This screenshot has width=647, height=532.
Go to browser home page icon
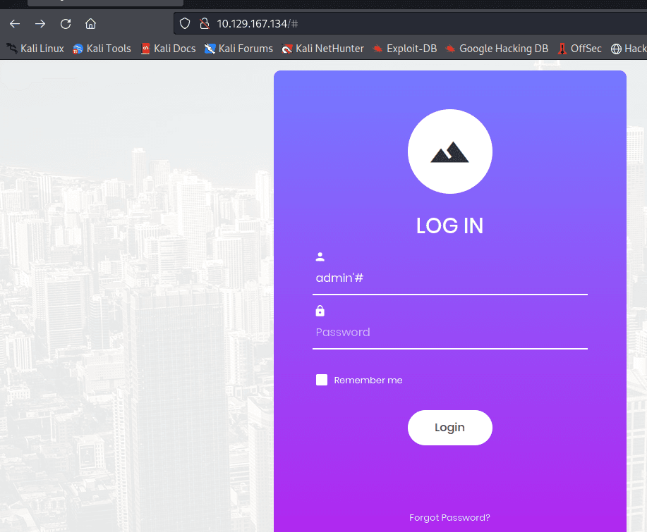pyautogui.click(x=90, y=24)
